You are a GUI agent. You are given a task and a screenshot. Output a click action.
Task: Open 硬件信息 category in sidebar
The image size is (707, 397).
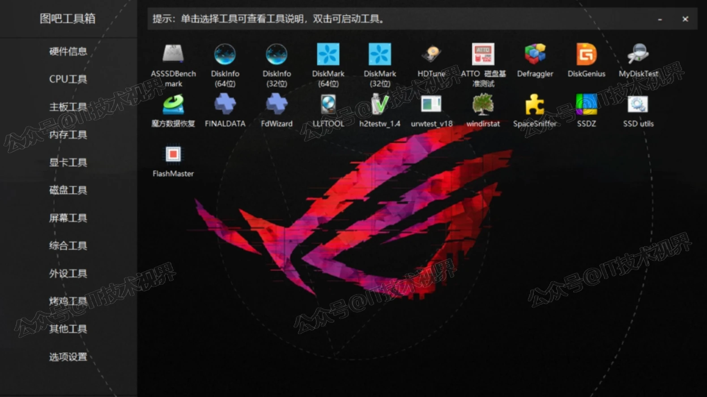point(68,51)
